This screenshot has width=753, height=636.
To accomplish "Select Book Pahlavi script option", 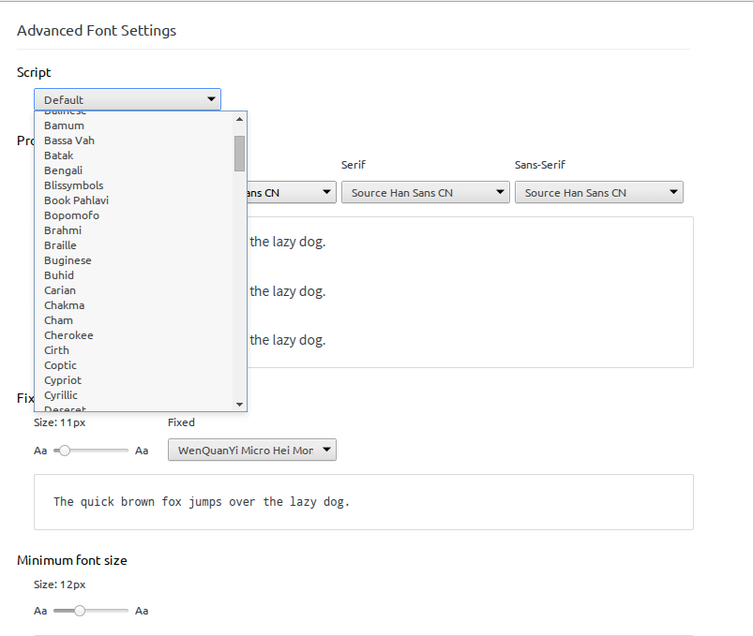I will point(76,200).
